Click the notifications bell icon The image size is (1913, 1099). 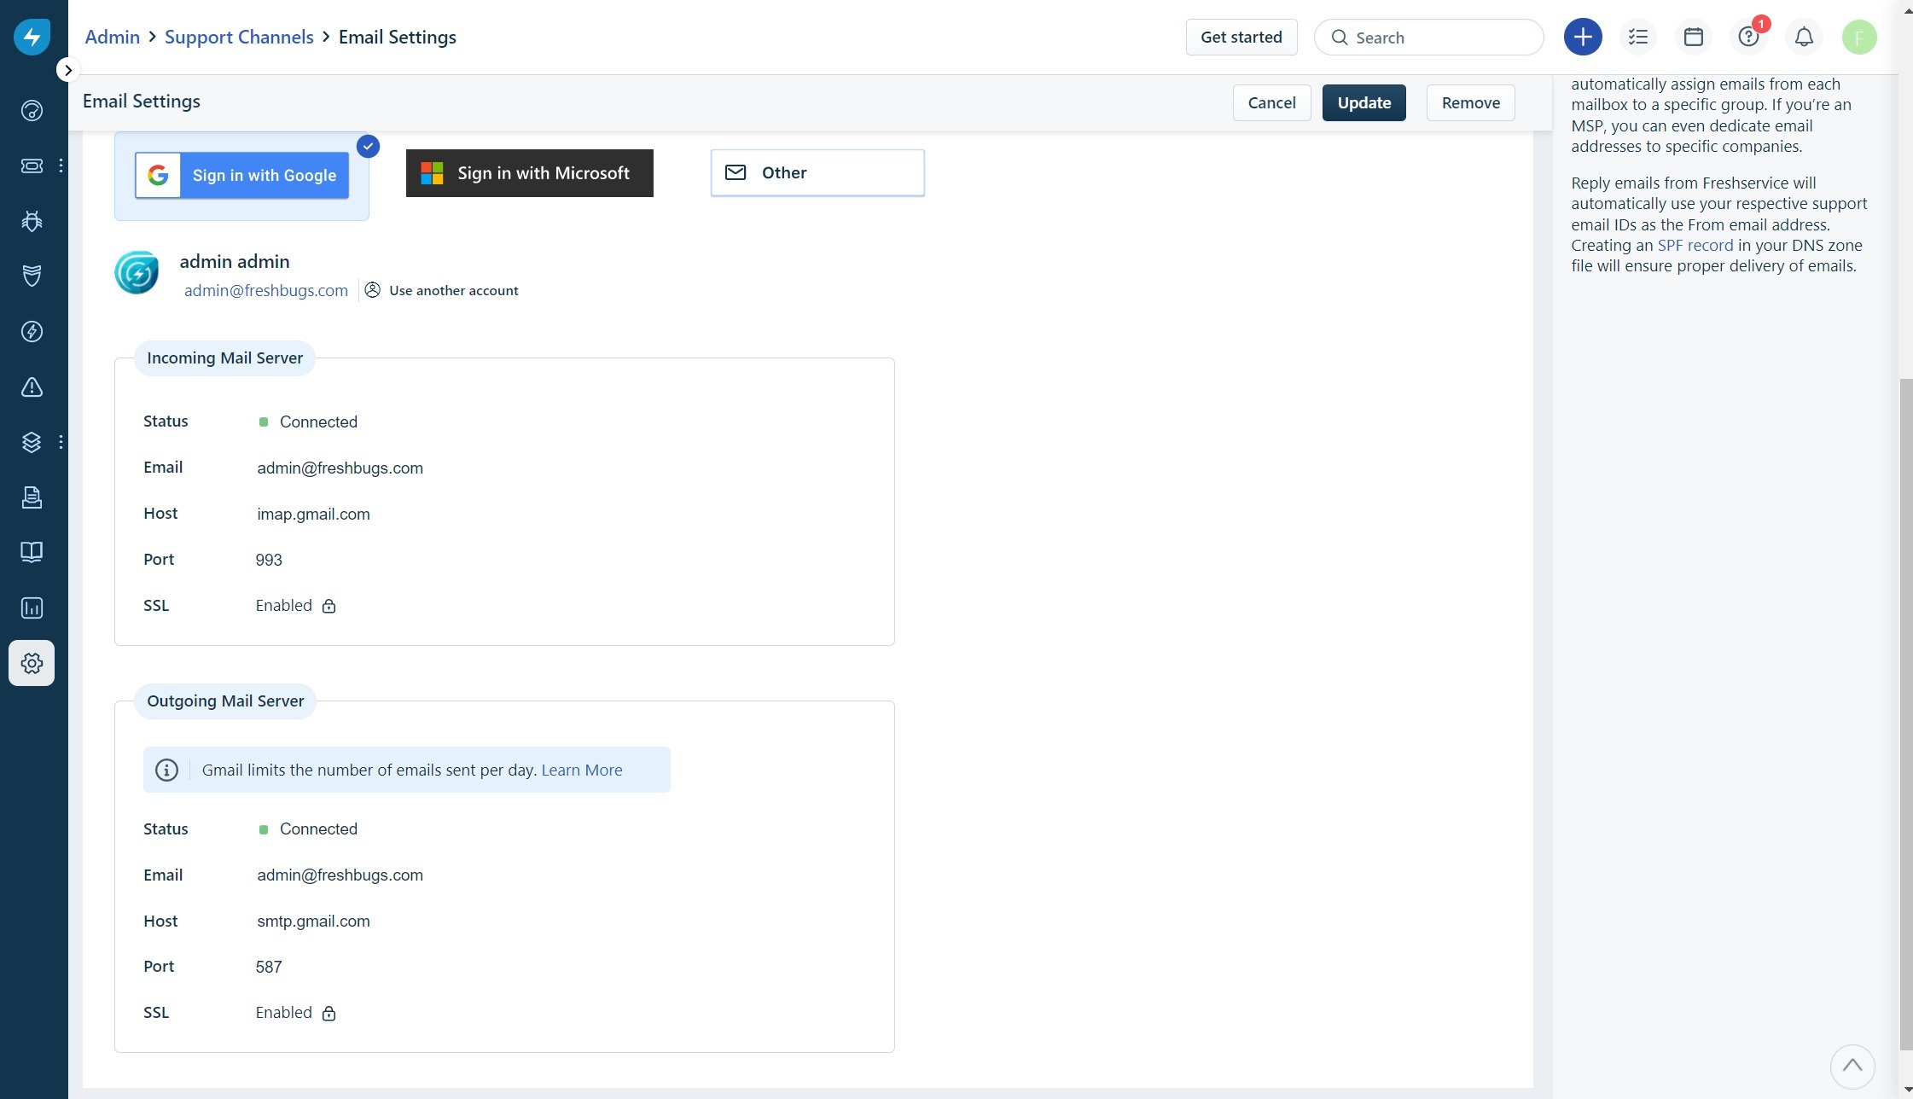[1804, 37]
